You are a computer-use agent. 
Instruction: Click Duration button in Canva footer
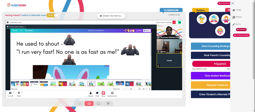(x=15, y=89)
